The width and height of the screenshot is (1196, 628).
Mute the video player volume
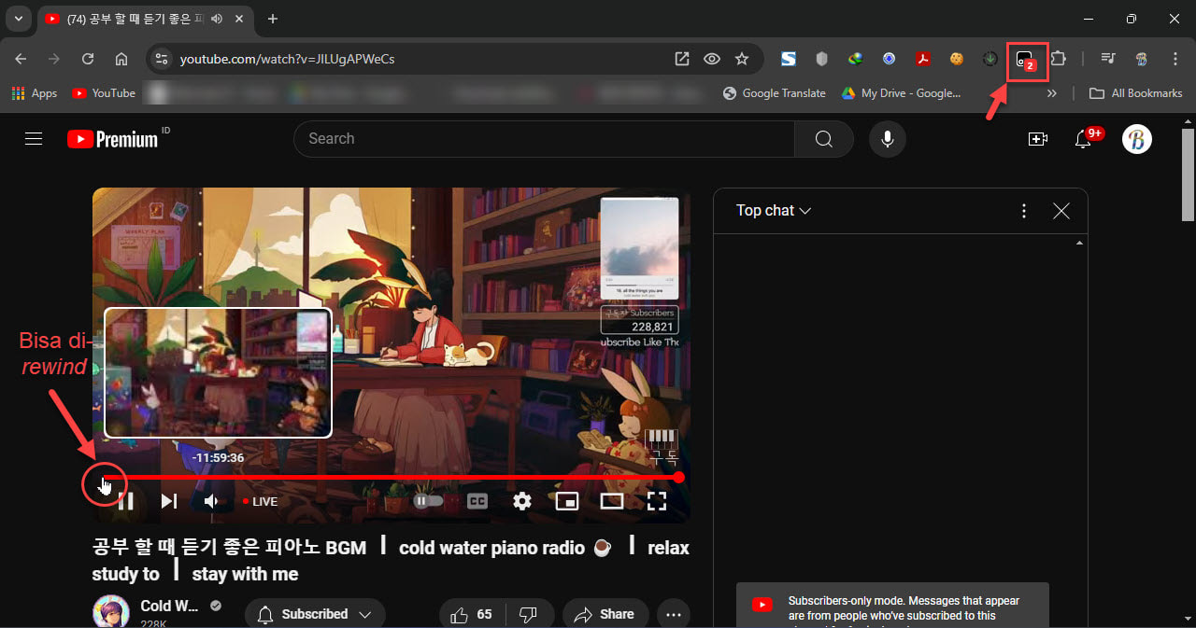click(212, 501)
